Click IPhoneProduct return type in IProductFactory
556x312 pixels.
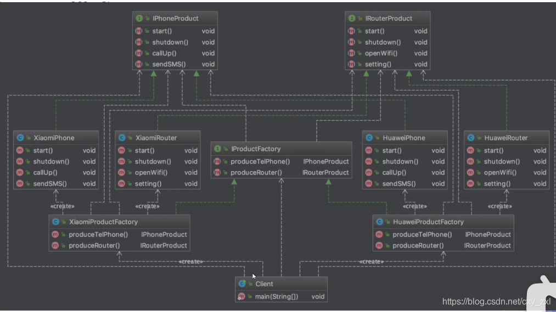point(326,162)
